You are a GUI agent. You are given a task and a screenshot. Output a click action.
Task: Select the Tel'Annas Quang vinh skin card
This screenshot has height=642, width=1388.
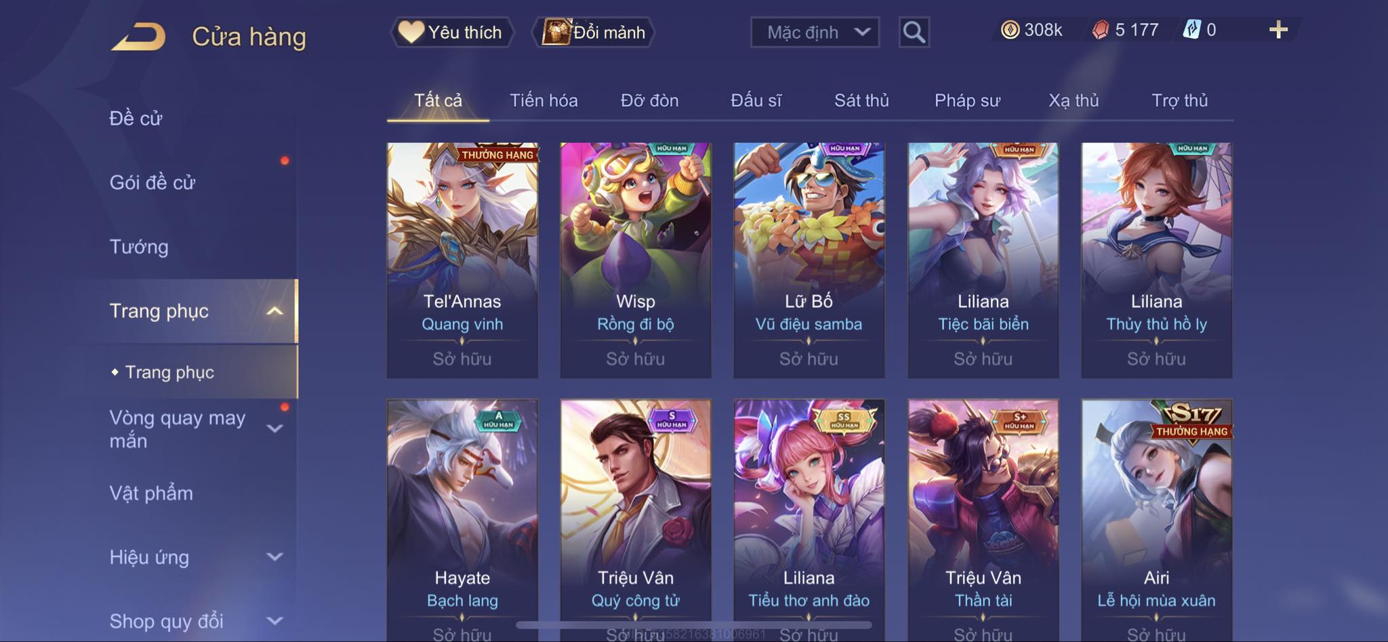tap(462, 260)
